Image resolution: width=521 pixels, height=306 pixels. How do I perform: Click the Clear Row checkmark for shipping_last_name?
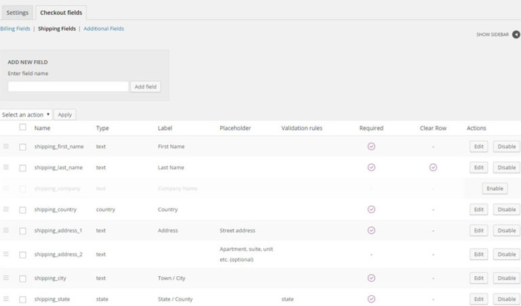(x=433, y=167)
